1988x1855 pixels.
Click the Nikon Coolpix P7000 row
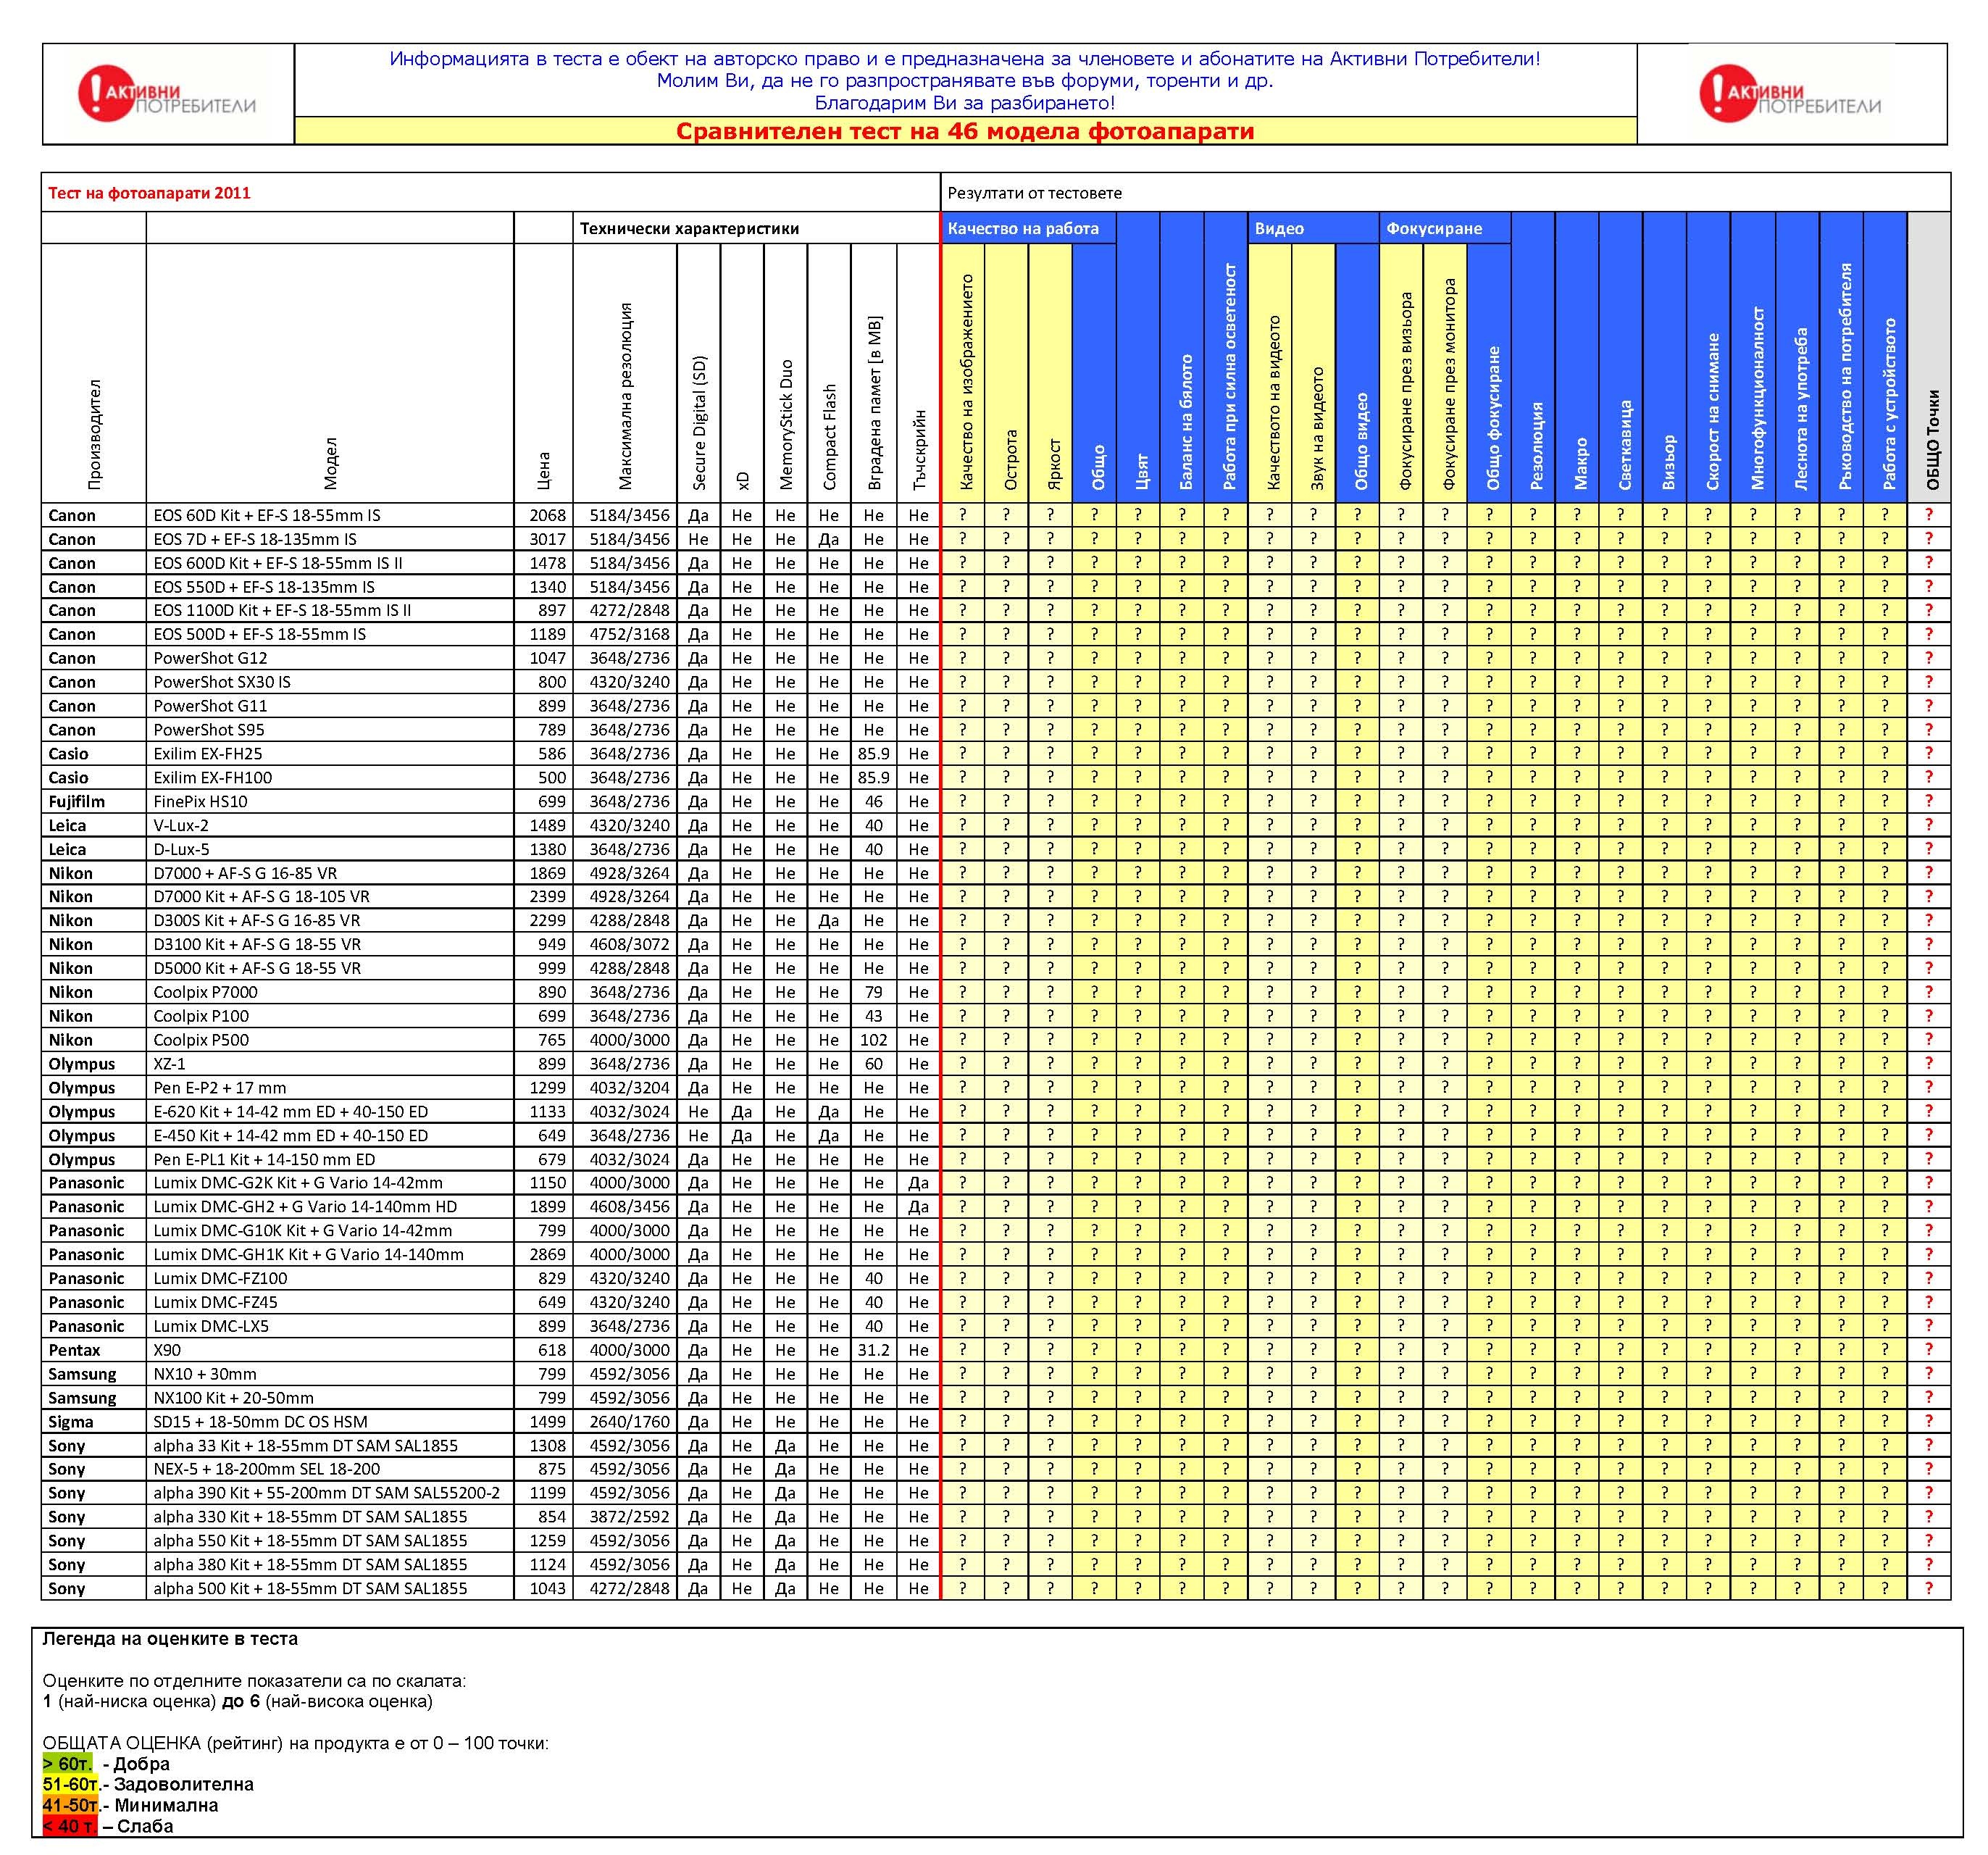click(x=205, y=992)
